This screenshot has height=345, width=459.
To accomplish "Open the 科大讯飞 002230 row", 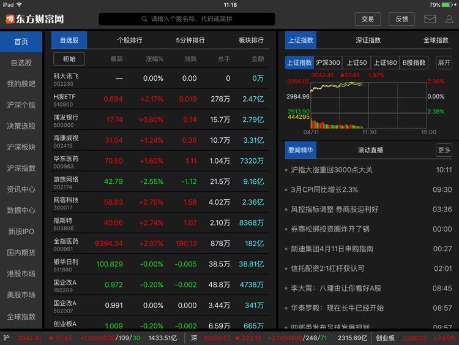I will point(160,78).
